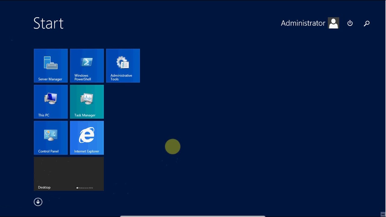Screen dimensions: 386x217
Task: Launch the Task Manager tile
Action: 87,102
